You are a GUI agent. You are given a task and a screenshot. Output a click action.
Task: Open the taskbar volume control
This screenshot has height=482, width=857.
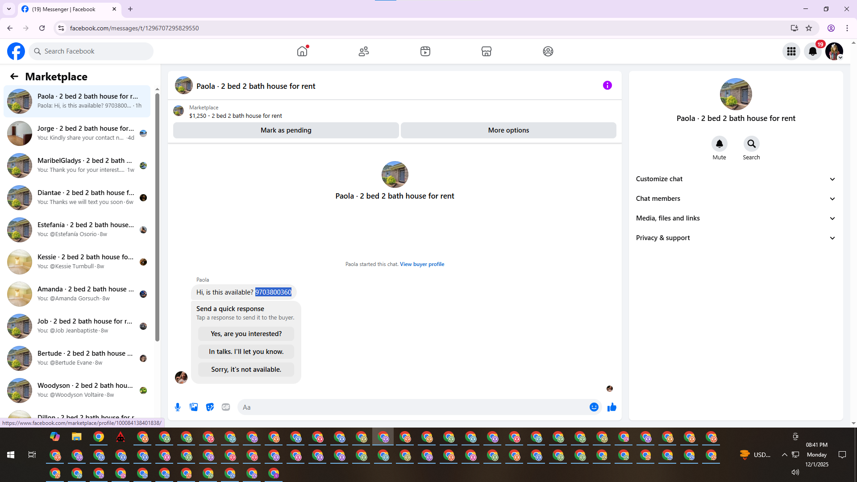[x=795, y=472]
